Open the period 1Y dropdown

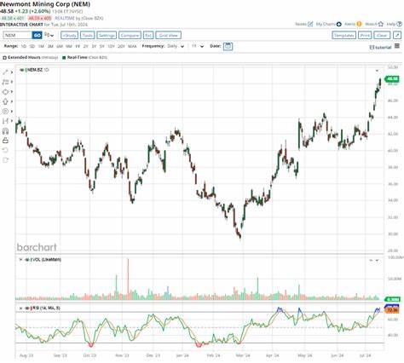click(198, 46)
